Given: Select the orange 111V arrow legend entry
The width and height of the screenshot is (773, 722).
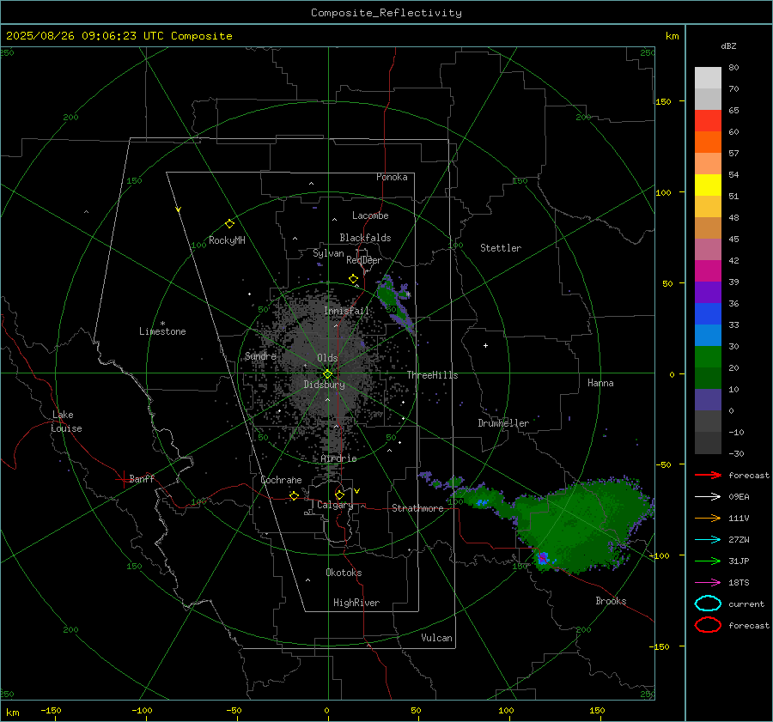Looking at the screenshot, I should point(708,518).
